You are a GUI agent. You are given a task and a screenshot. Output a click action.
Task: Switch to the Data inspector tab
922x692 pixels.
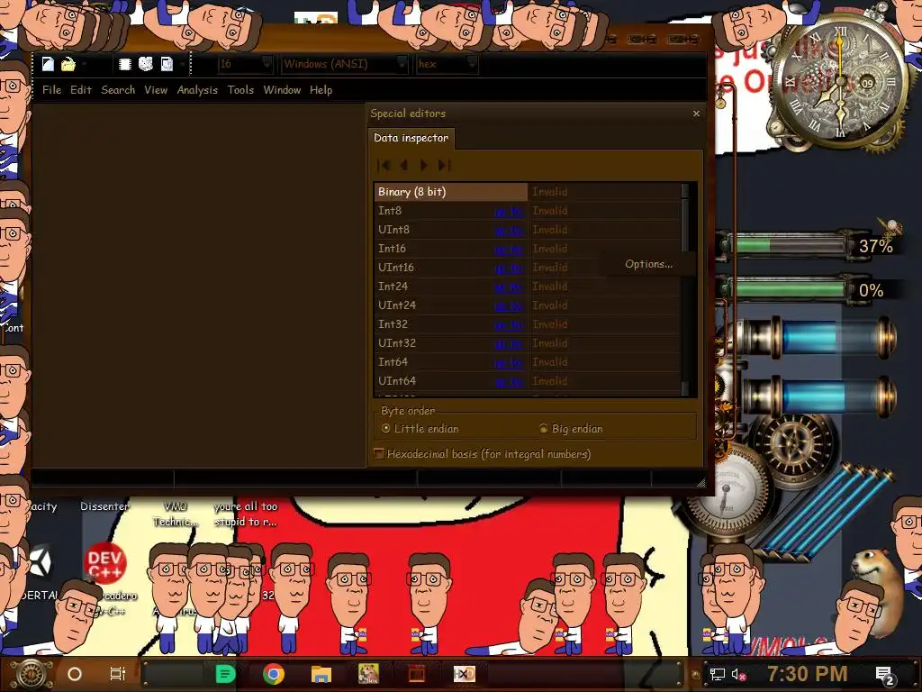click(x=411, y=138)
